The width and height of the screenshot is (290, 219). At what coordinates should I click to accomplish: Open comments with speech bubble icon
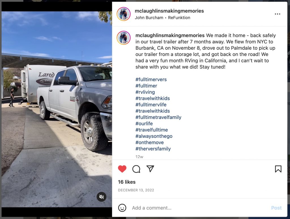pos(136,169)
